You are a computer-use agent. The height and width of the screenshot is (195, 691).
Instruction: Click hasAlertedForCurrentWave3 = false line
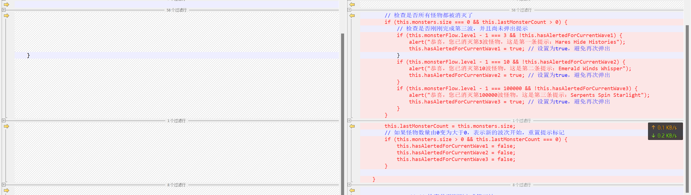(456, 159)
